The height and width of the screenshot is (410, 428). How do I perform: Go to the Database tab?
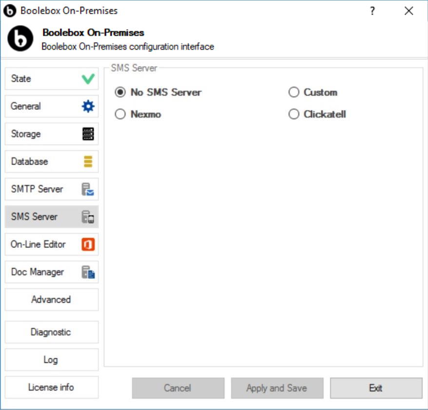click(x=52, y=162)
